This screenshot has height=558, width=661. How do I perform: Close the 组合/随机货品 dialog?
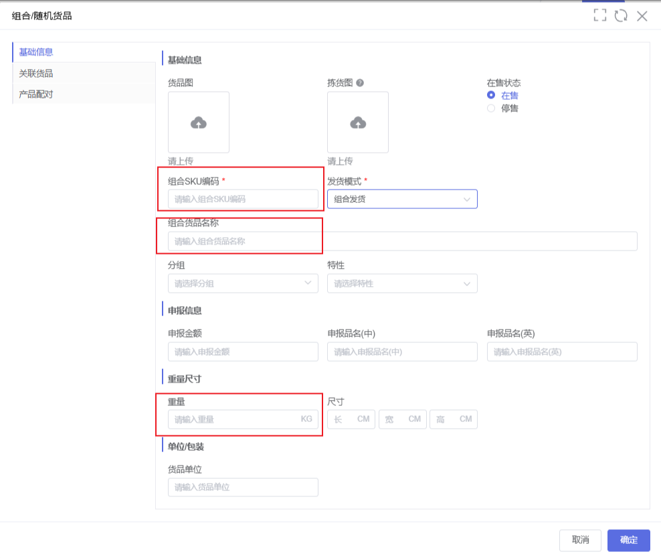[x=642, y=16]
